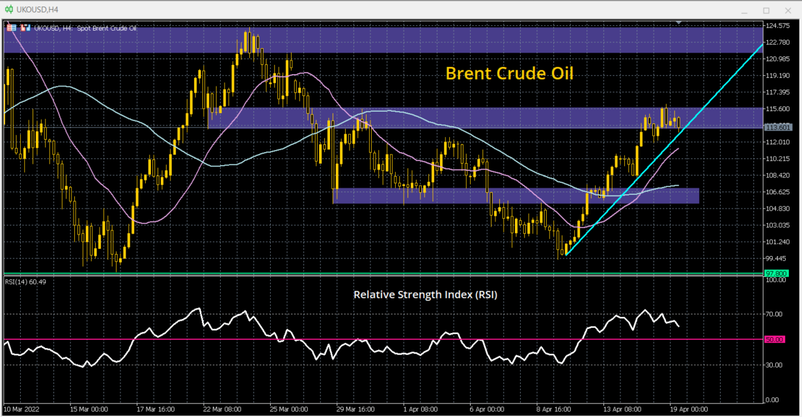Click the '13 Apr 08:00' time label
This screenshot has height=417, width=802.
[622, 410]
